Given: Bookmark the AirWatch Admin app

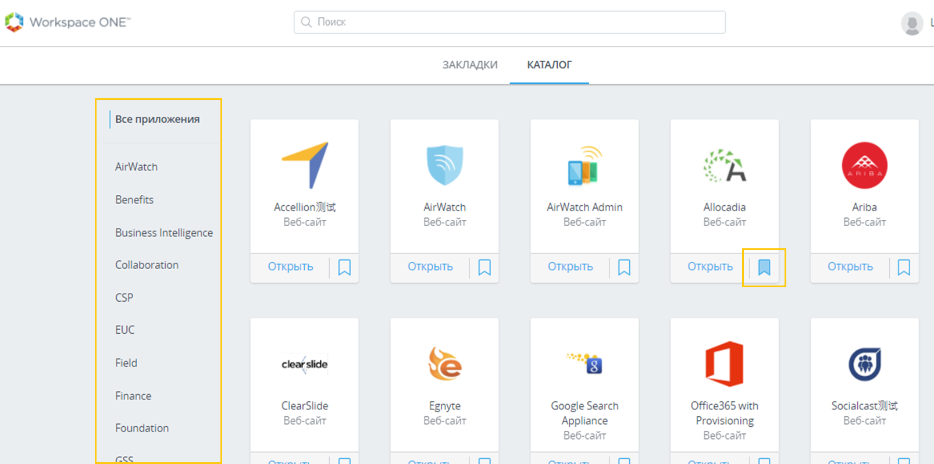Looking at the screenshot, I should tap(624, 267).
